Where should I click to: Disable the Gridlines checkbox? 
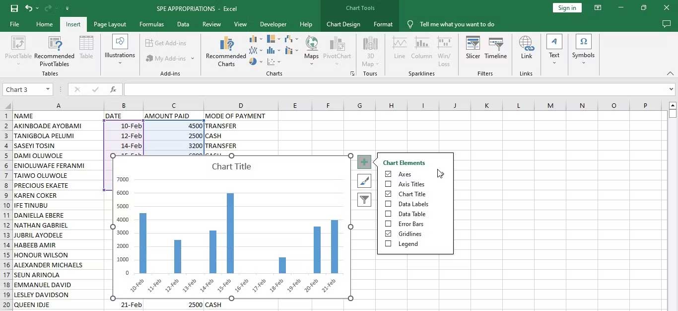388,233
